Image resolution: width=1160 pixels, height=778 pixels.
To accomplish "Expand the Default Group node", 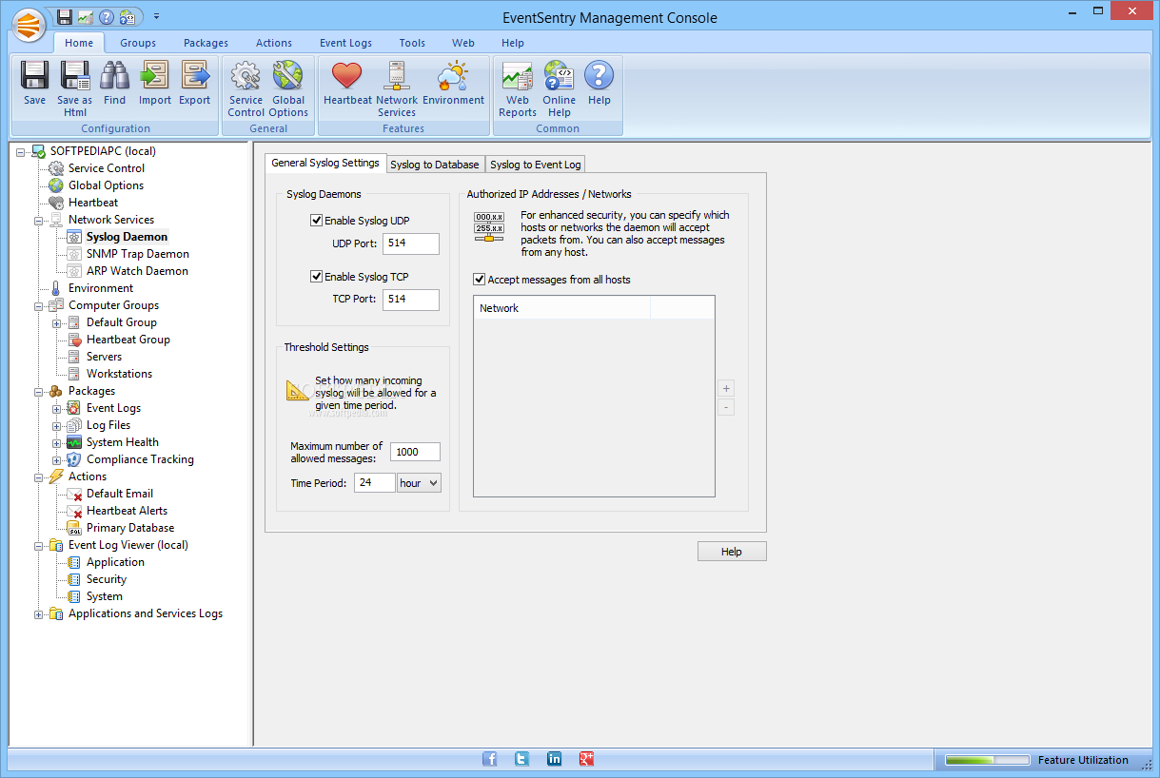I will (x=57, y=322).
